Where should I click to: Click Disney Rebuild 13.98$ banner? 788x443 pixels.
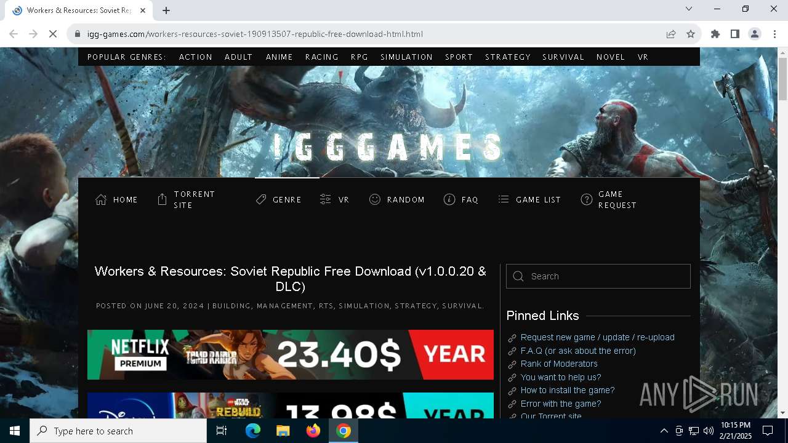(x=291, y=405)
